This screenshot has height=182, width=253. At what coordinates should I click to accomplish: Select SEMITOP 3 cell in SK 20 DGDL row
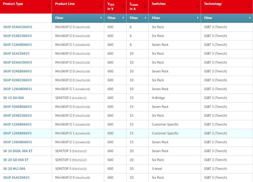pyautogui.click(x=71, y=151)
